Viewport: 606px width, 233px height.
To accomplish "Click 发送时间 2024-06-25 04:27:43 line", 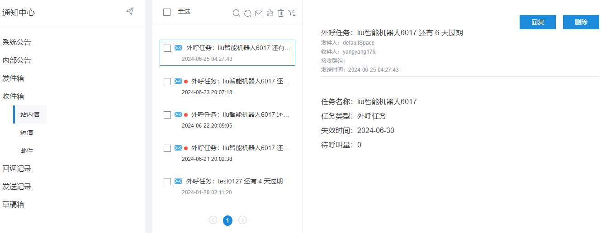I will tap(360, 70).
